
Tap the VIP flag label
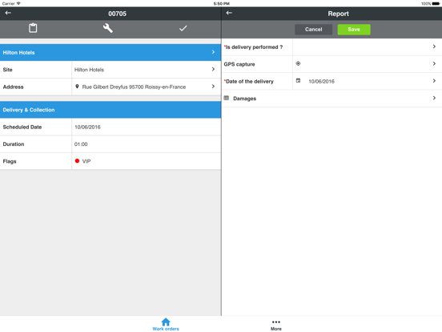coord(86,161)
